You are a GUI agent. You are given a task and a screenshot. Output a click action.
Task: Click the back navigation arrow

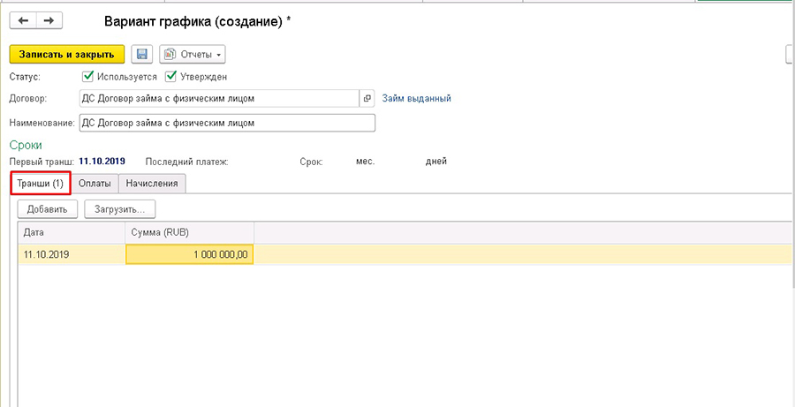tap(23, 20)
